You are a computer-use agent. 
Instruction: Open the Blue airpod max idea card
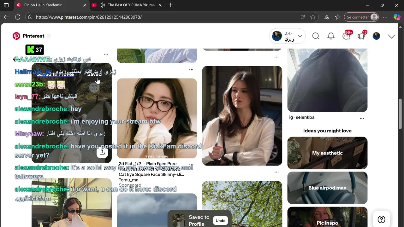[x=327, y=188]
